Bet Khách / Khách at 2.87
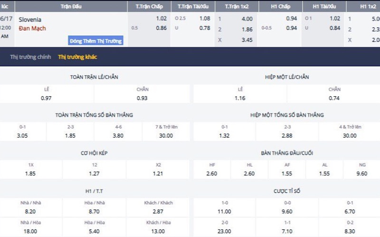 [x=158, y=211]
